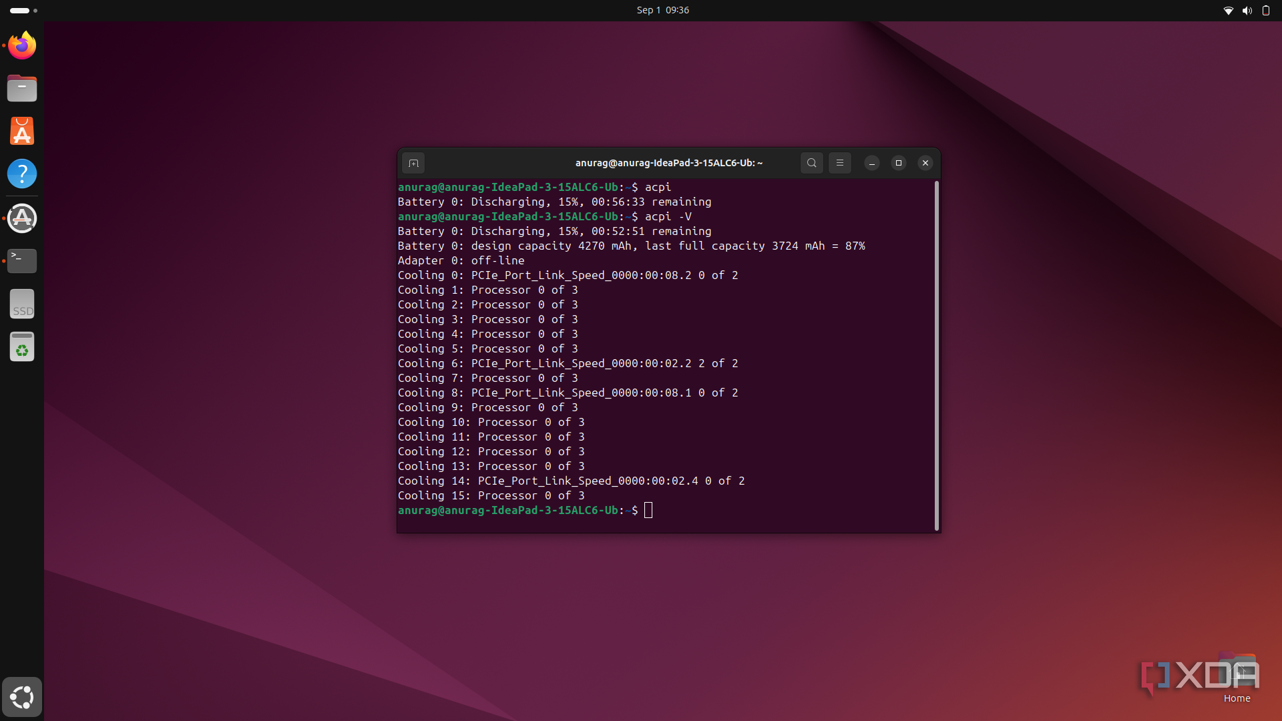
Task: Open the Files manager in the dock
Action: (22, 88)
